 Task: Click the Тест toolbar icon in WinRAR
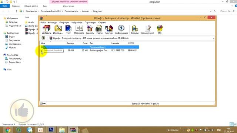click(68, 30)
